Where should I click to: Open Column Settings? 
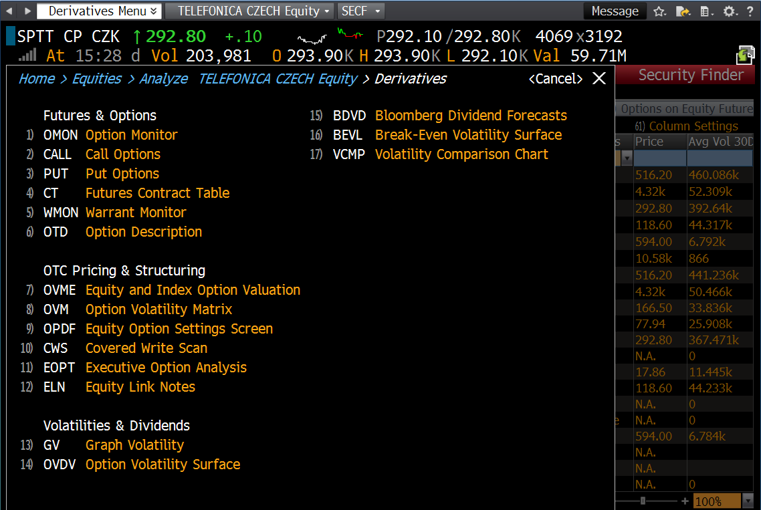tap(686, 126)
